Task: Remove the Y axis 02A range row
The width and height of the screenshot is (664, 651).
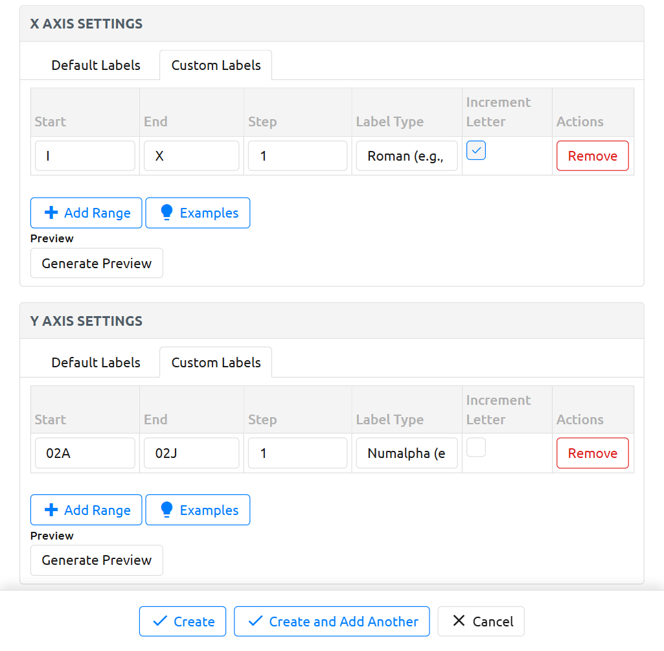Action: (592, 453)
